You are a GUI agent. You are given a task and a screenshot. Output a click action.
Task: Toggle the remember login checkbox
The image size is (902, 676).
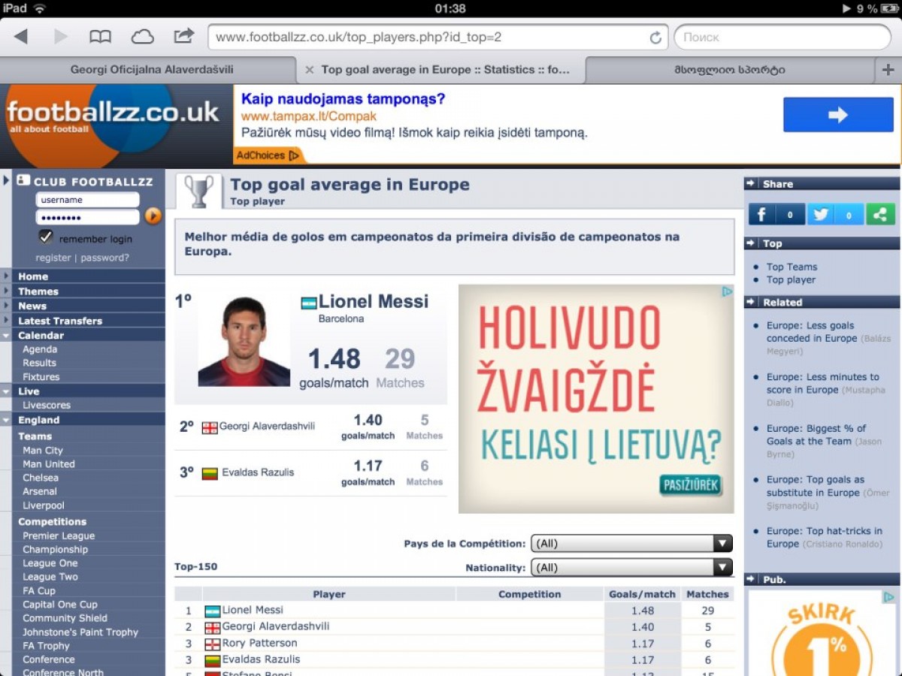pyautogui.click(x=46, y=237)
